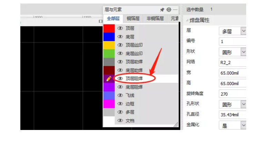Toggle visibility of 多层 layer
Screen dimensions: 261x141
120,112
